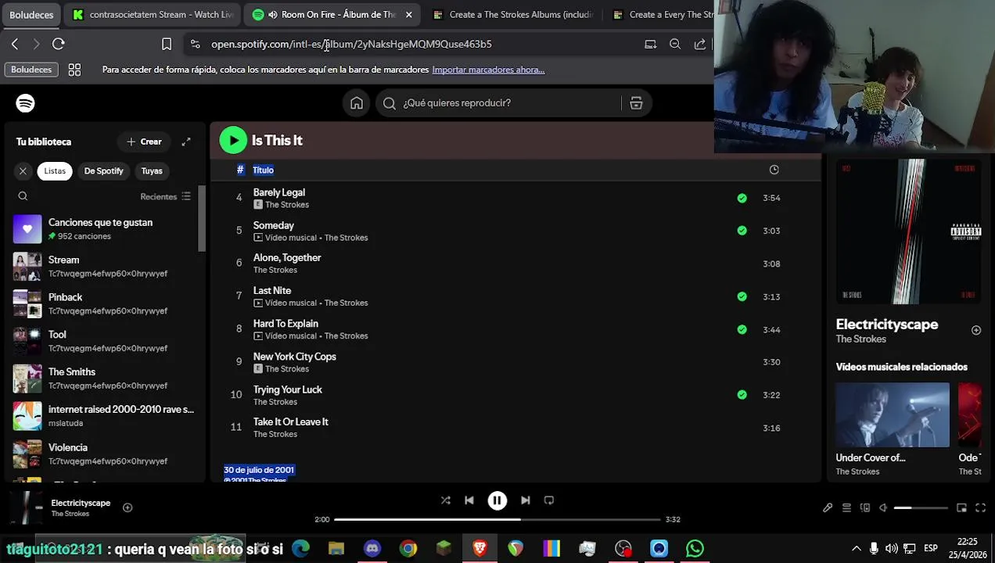Click the Importar marcadores ahora link
995x563 pixels.
click(488, 70)
